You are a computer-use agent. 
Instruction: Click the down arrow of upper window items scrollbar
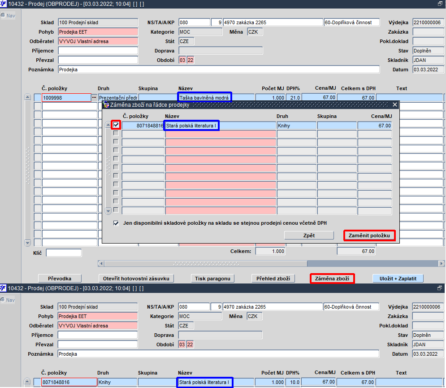(28, 243)
